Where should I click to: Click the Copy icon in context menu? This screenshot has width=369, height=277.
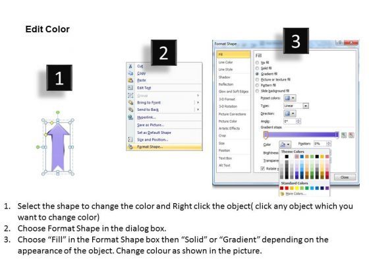click(130, 73)
